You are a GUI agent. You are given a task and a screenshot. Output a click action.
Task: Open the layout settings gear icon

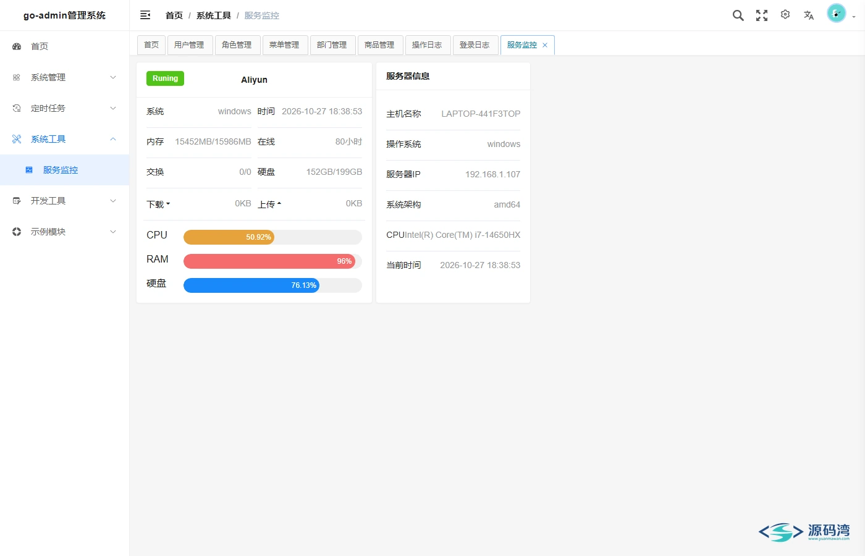tap(785, 15)
